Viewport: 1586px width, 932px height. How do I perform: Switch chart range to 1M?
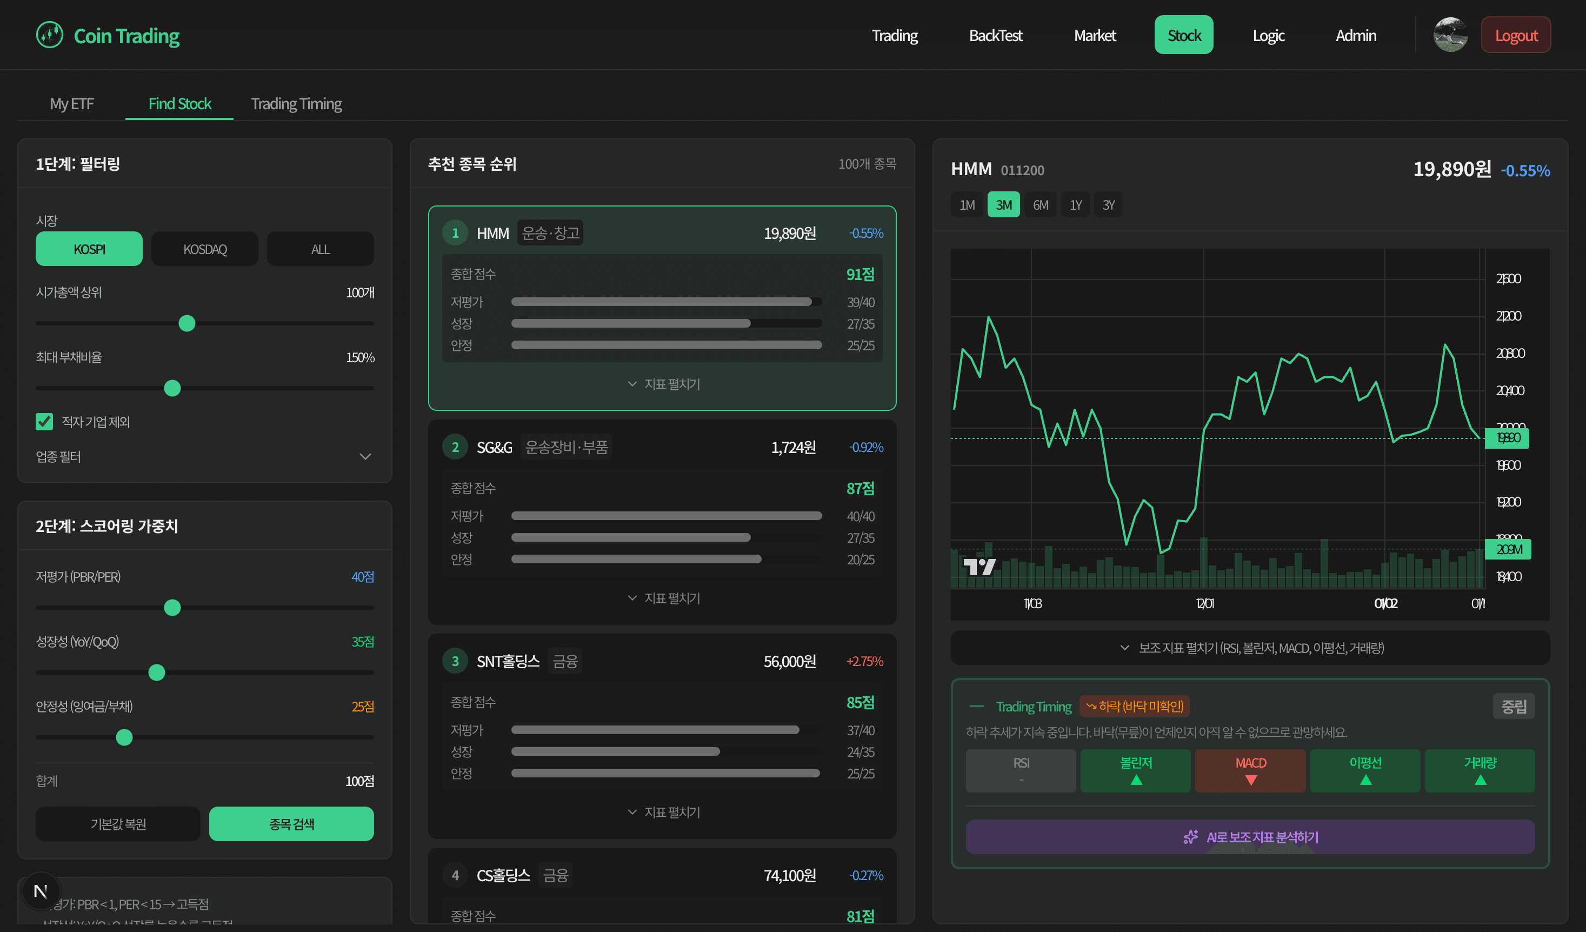(x=967, y=204)
